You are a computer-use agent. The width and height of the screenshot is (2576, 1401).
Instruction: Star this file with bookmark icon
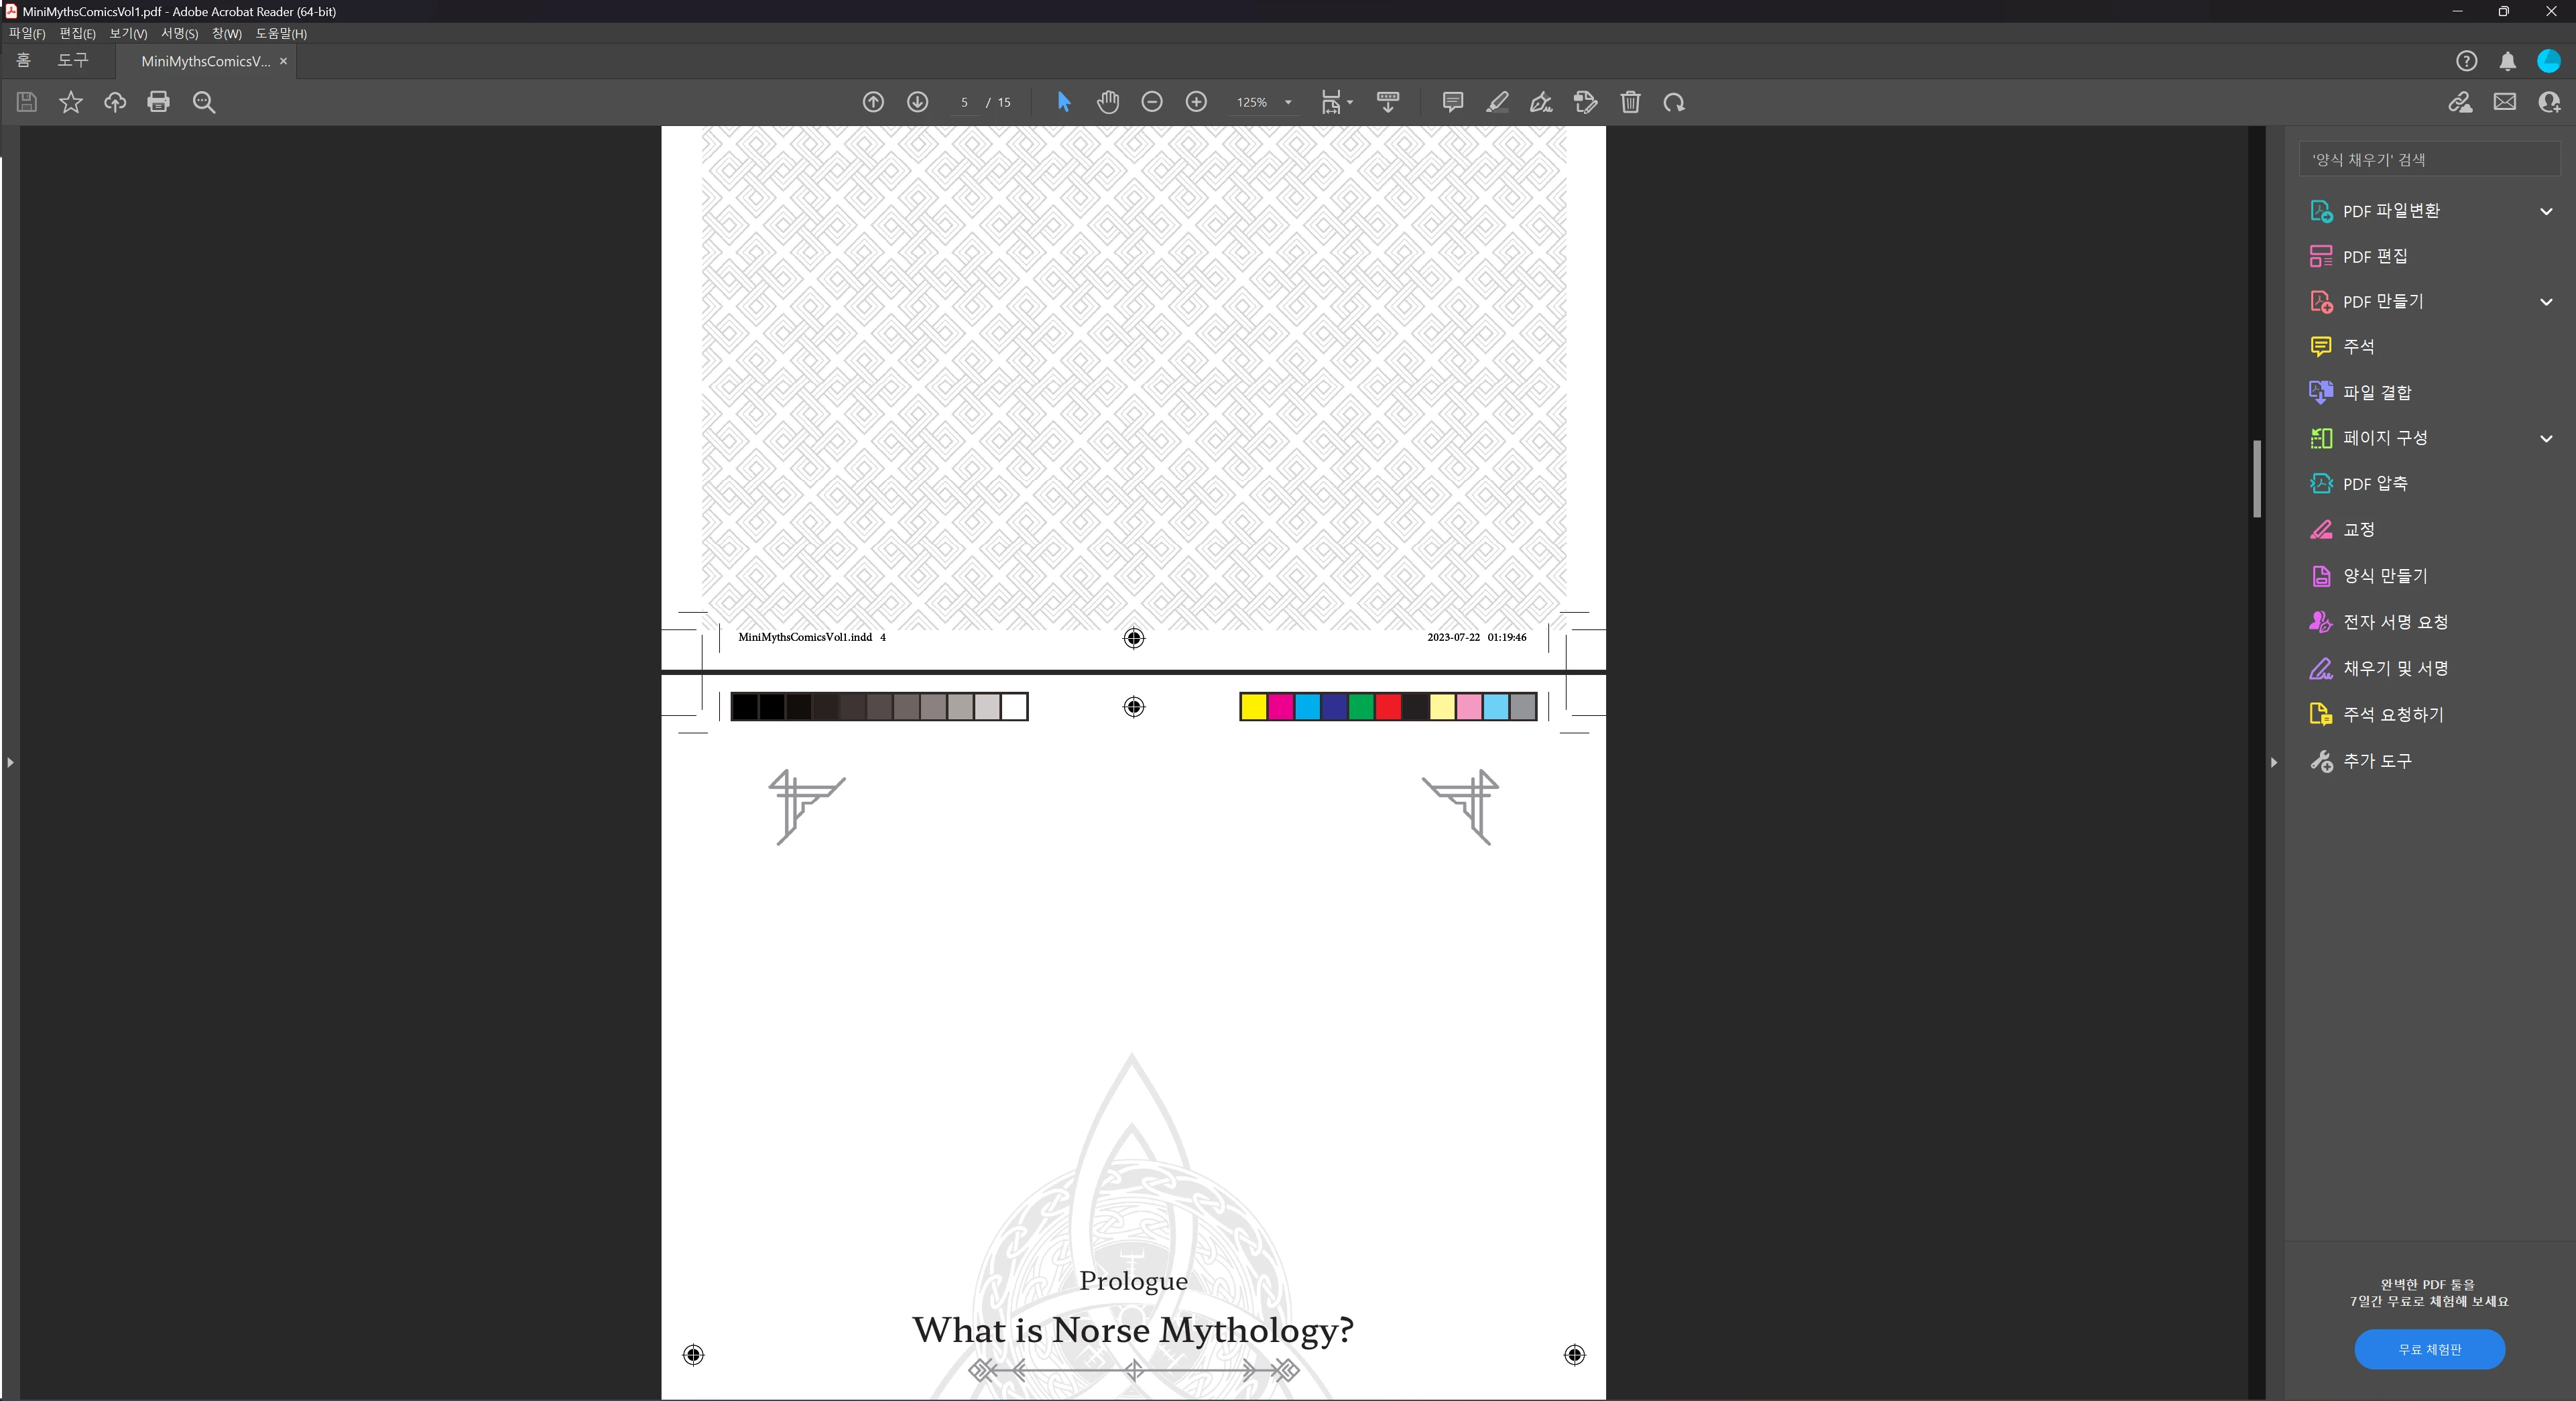click(x=70, y=102)
